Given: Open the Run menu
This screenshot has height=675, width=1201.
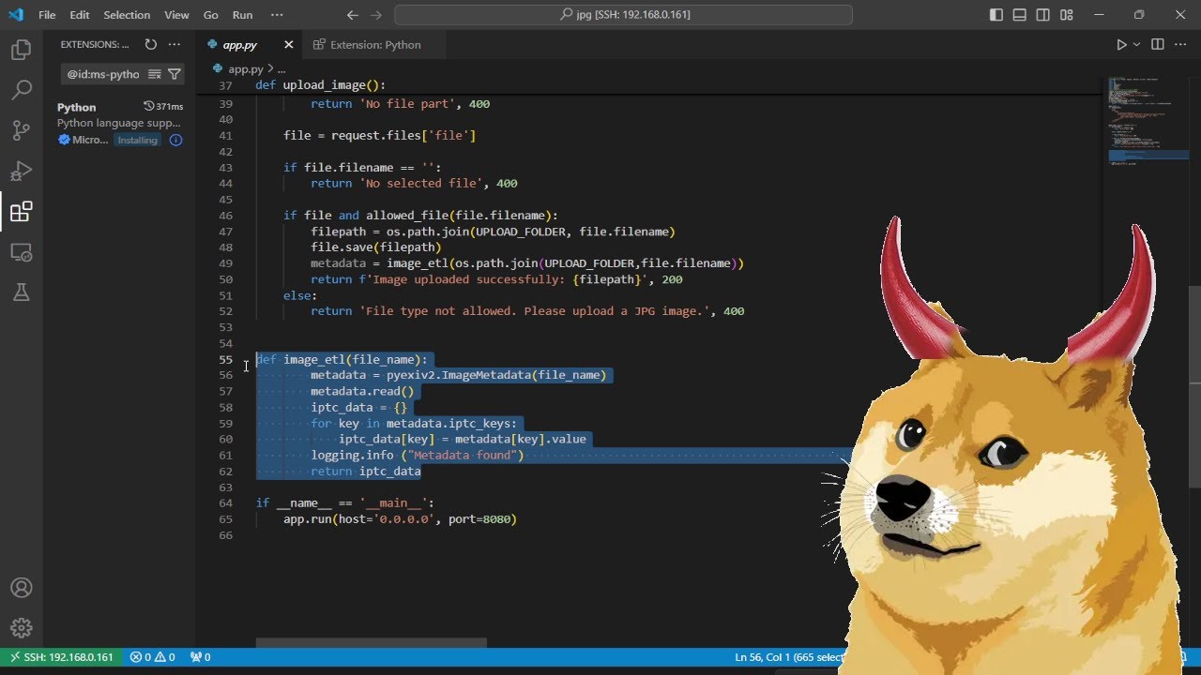Looking at the screenshot, I should pyautogui.click(x=242, y=15).
